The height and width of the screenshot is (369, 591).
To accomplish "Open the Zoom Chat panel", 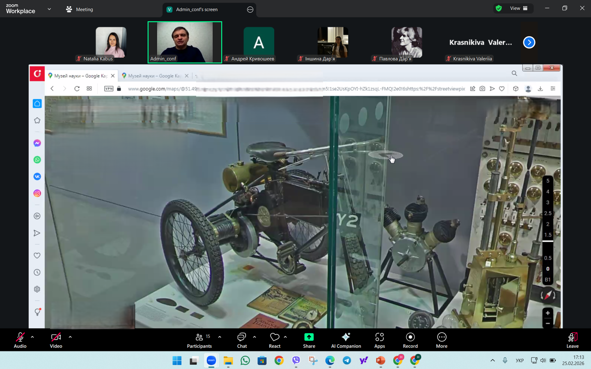I will pyautogui.click(x=242, y=340).
